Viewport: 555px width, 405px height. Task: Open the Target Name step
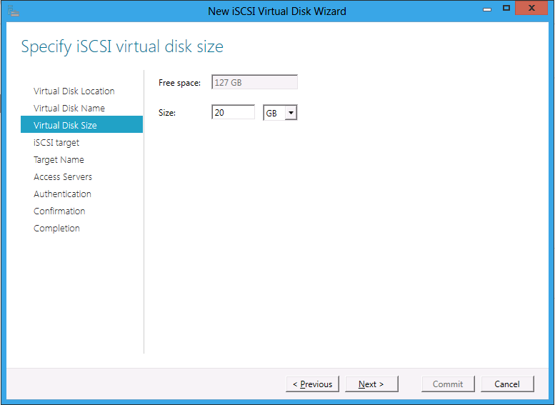click(59, 160)
